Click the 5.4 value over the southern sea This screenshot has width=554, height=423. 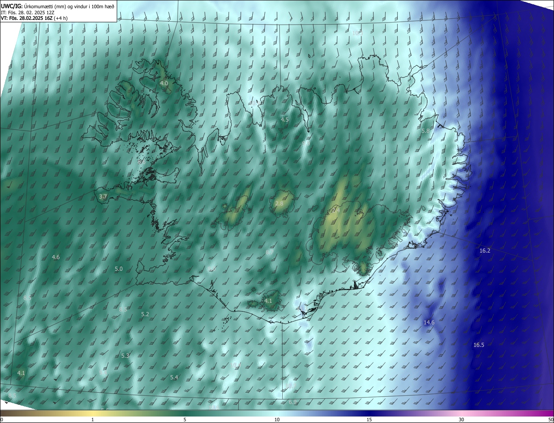pyautogui.click(x=174, y=377)
